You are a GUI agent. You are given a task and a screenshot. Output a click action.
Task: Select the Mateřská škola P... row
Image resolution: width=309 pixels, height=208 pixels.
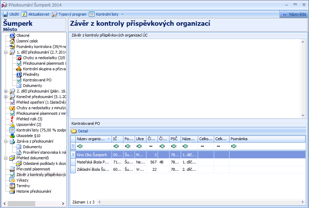coord(188,162)
